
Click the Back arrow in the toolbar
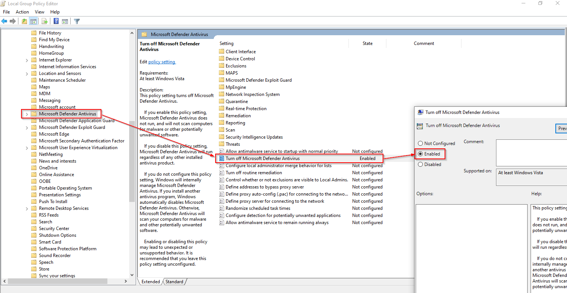(5, 21)
